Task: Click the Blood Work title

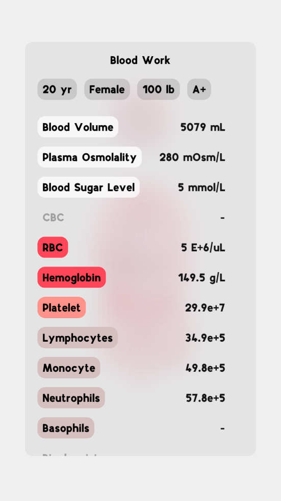Action: click(x=140, y=60)
